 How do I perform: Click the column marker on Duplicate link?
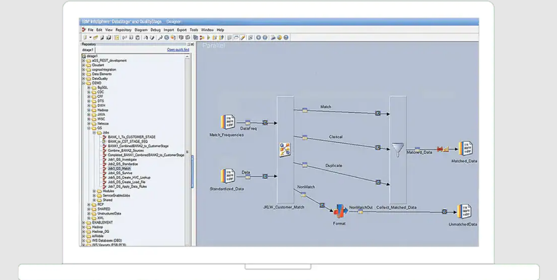coord(305,165)
